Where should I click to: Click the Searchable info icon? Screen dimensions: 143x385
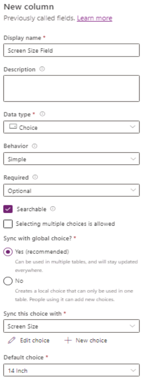(x=53, y=209)
